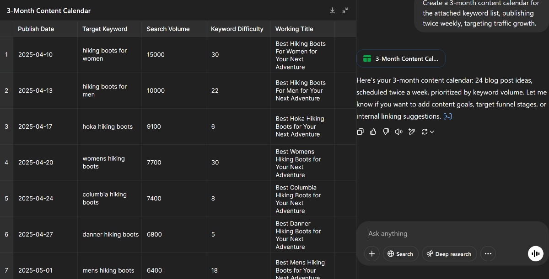The height and width of the screenshot is (279, 549).
Task: Select title 'Best Hiking Boots For Women'
Action: click(302, 55)
